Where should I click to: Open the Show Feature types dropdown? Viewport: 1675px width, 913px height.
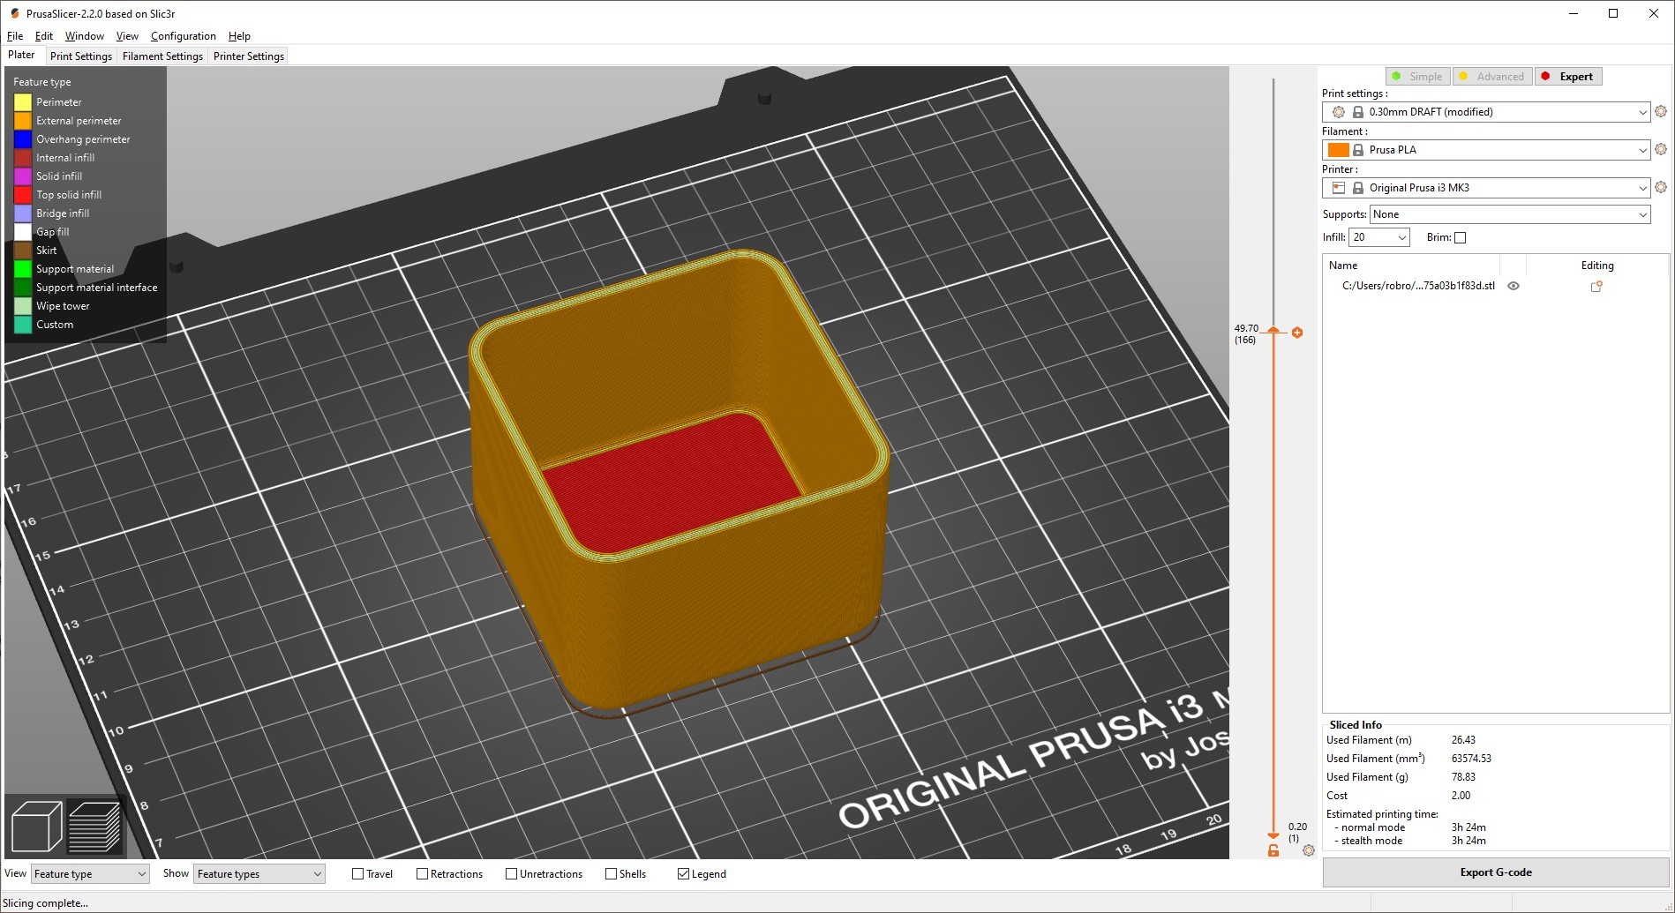point(259,873)
